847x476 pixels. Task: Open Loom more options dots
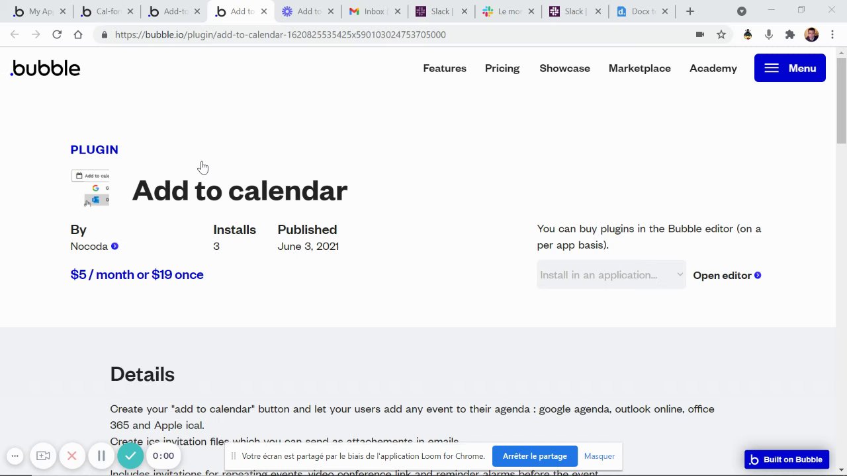coord(15,456)
